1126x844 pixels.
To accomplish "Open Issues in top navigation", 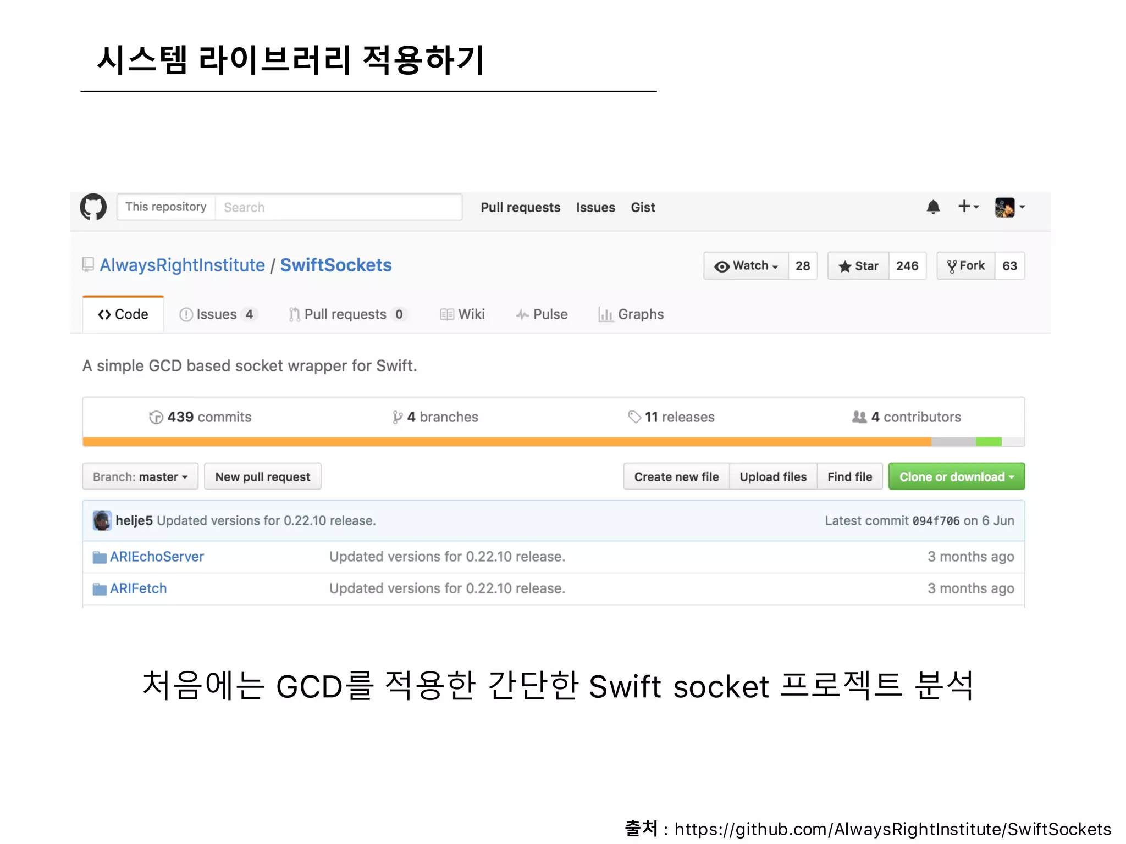I will [595, 208].
